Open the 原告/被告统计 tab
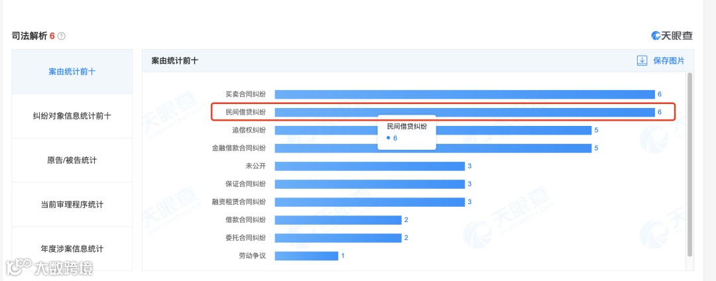 (72, 160)
